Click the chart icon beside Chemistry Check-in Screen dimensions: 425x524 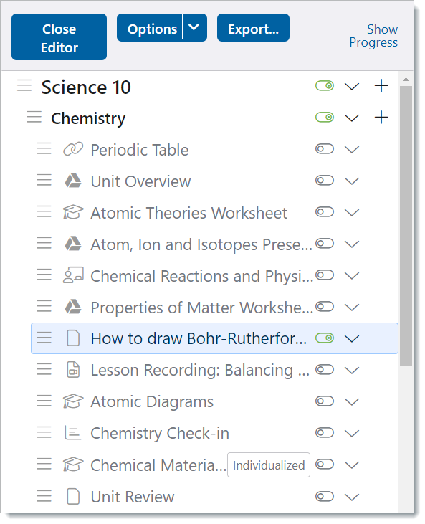(x=73, y=433)
